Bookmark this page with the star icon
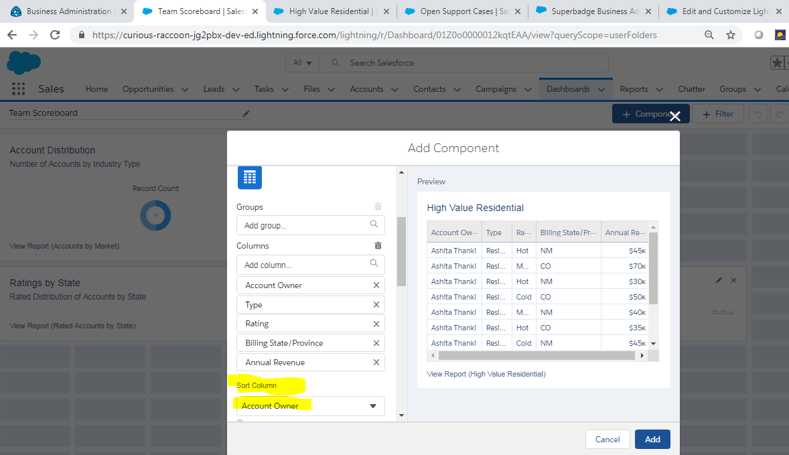 tap(731, 35)
